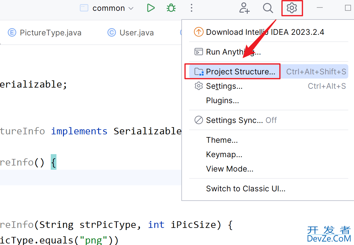Click the enum icon on PictureType.java
354x245 pixels.
[12, 33]
